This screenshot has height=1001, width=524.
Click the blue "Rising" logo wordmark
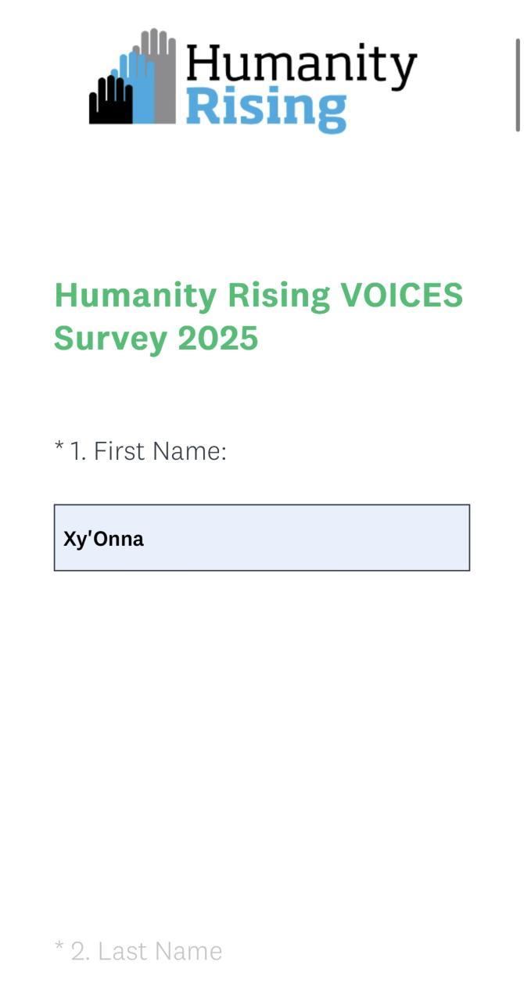[x=266, y=108]
